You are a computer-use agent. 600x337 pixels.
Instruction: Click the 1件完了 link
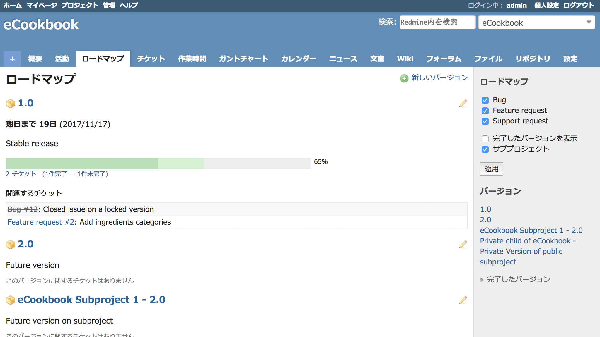tap(56, 174)
